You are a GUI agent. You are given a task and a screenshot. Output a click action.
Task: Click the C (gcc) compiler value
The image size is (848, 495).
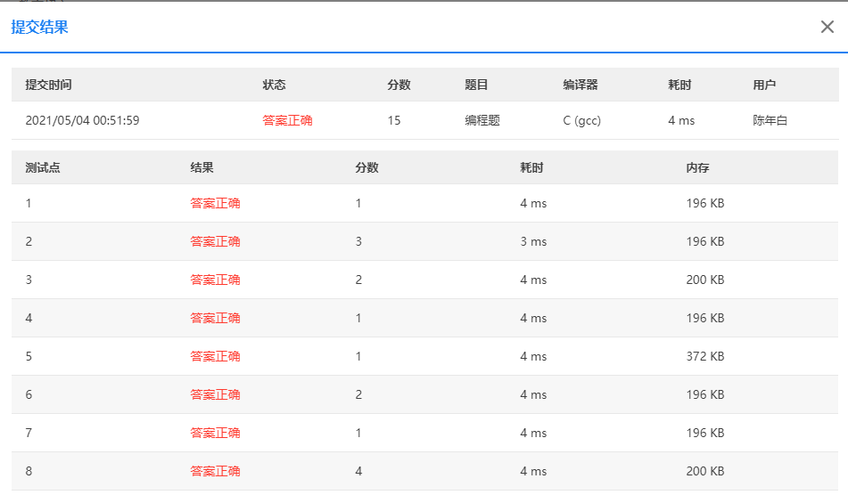click(582, 120)
